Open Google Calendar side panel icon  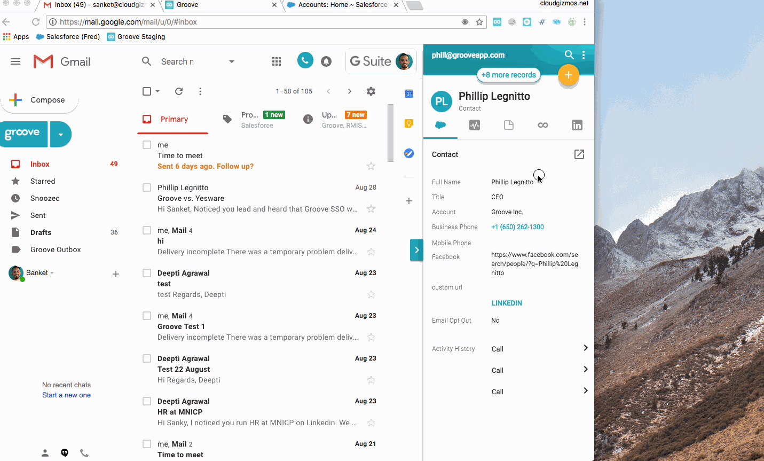click(x=409, y=94)
